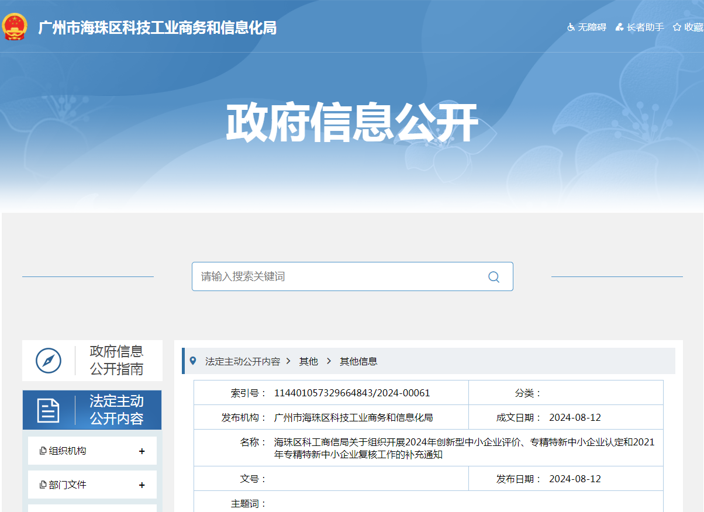Focus the 请输入搜索关键词 search field
The image size is (704, 512).
click(339, 276)
